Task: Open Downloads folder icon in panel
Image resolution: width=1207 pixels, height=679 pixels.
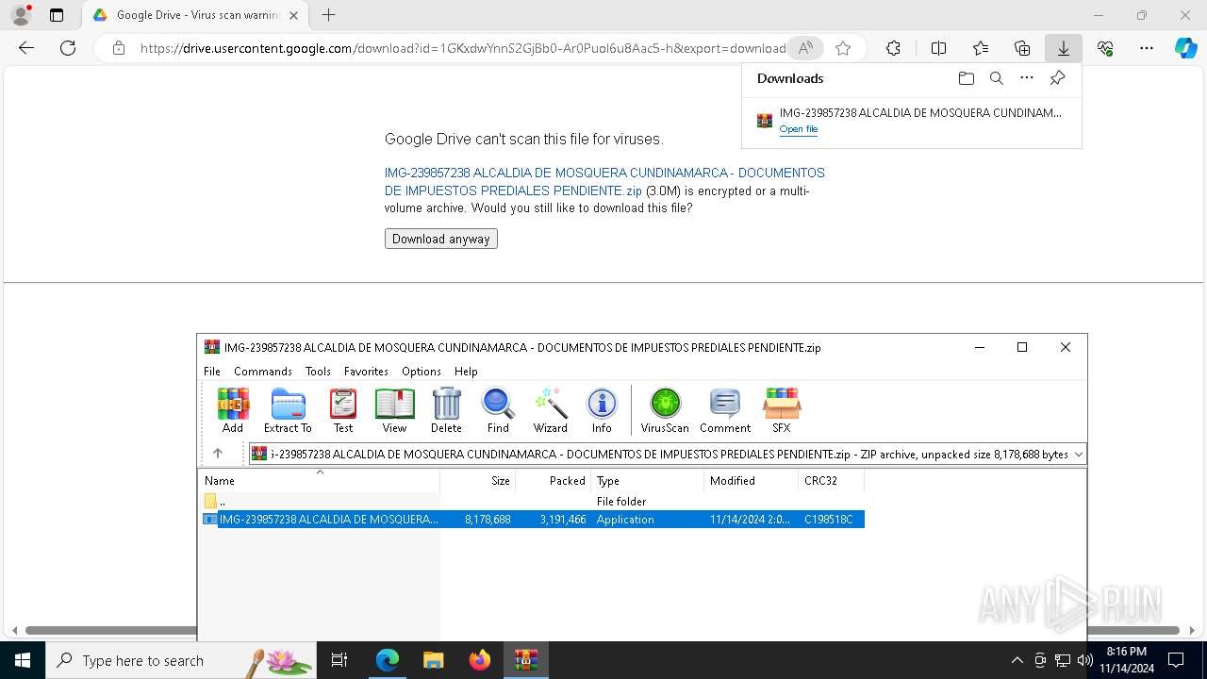Action: pos(967,78)
